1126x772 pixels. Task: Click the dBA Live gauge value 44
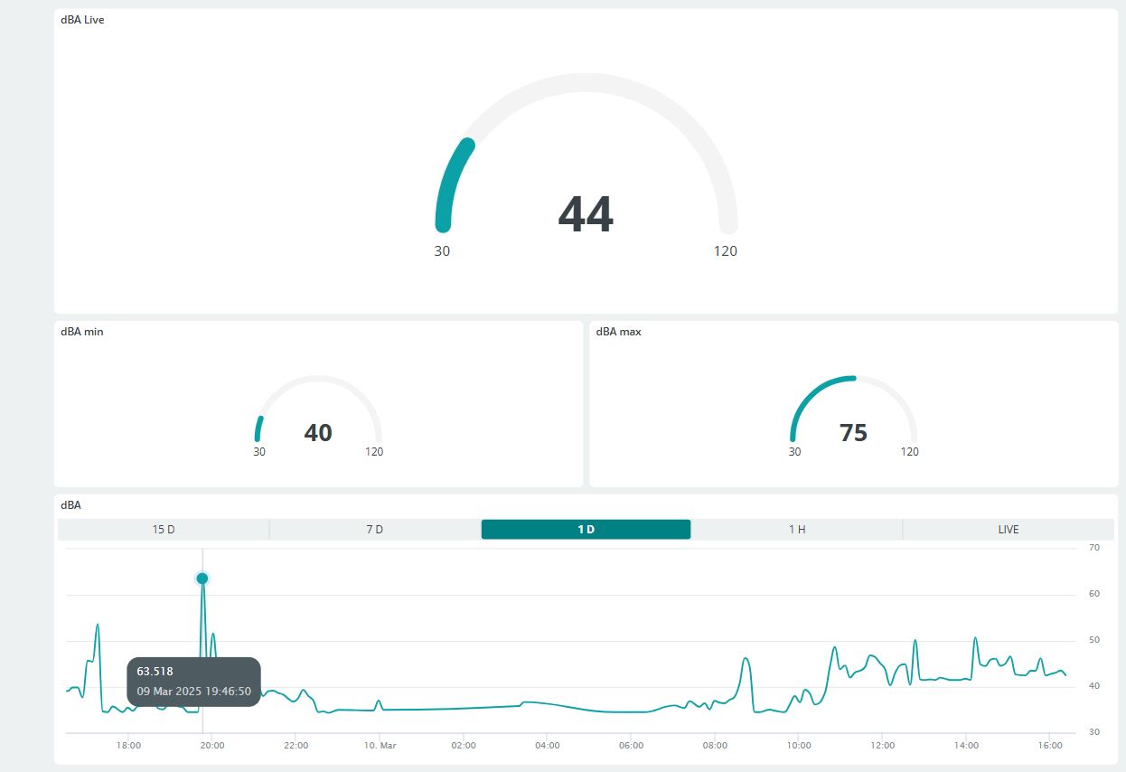pos(586,215)
